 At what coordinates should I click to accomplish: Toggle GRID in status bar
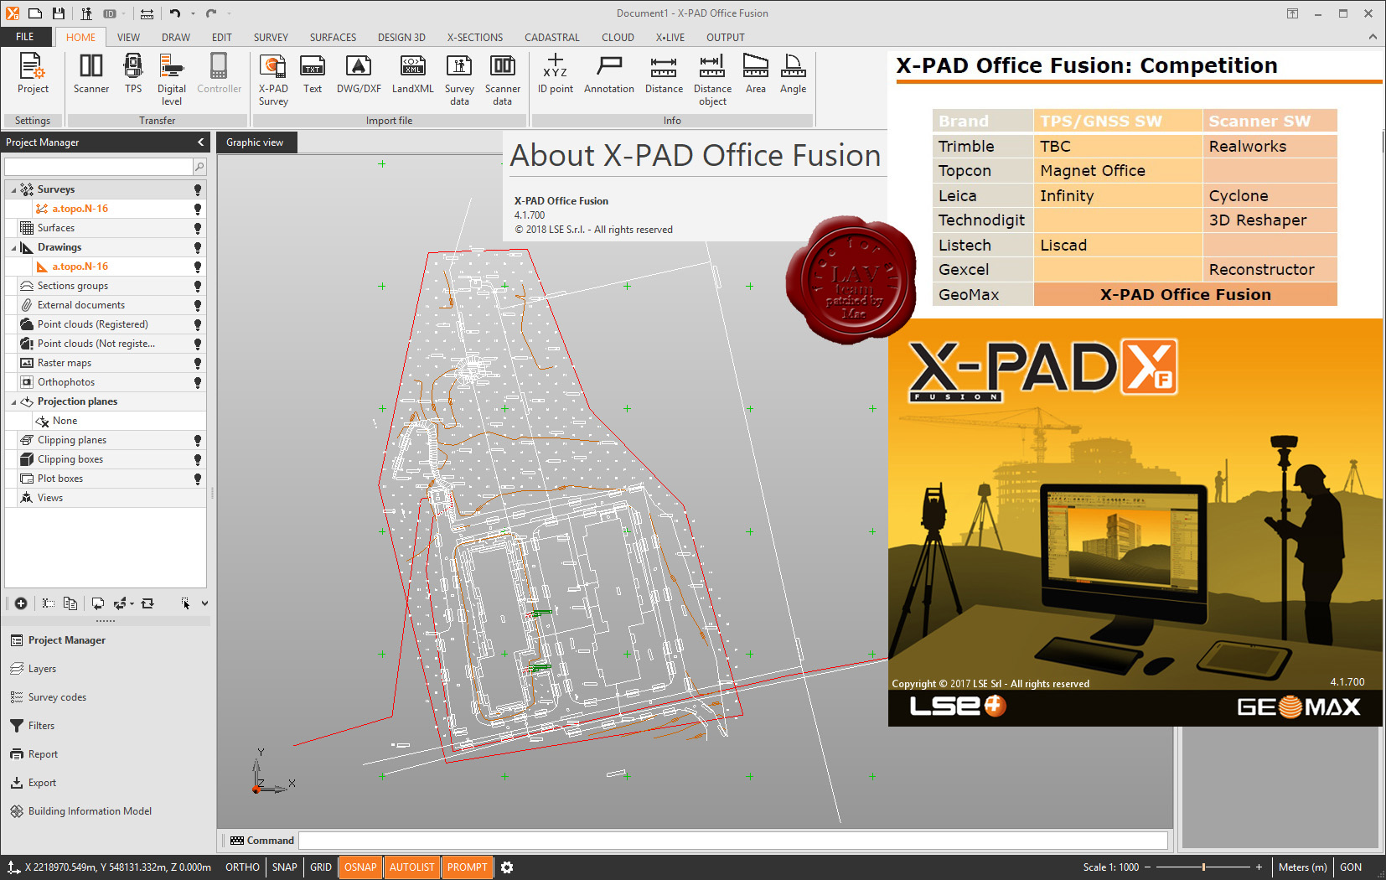[x=321, y=867]
